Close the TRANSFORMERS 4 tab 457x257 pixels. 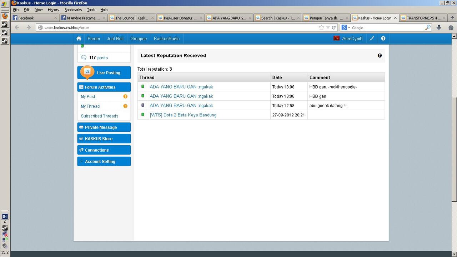coord(444,18)
